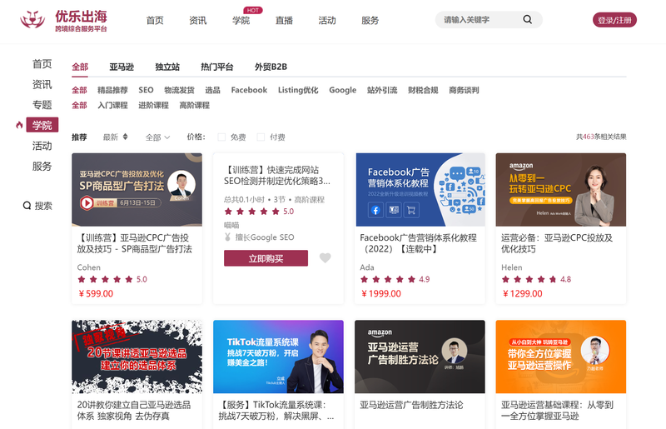Click the 登录/注册 button

pyautogui.click(x=614, y=20)
